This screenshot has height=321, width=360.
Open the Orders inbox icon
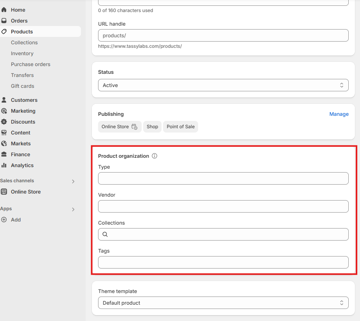(4, 21)
